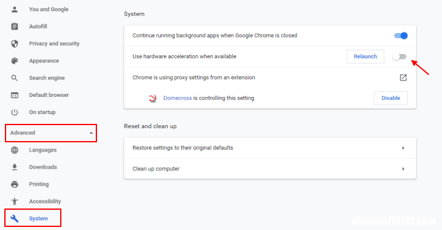Select Search engine settings
The image size is (442, 230).
(x=47, y=78)
